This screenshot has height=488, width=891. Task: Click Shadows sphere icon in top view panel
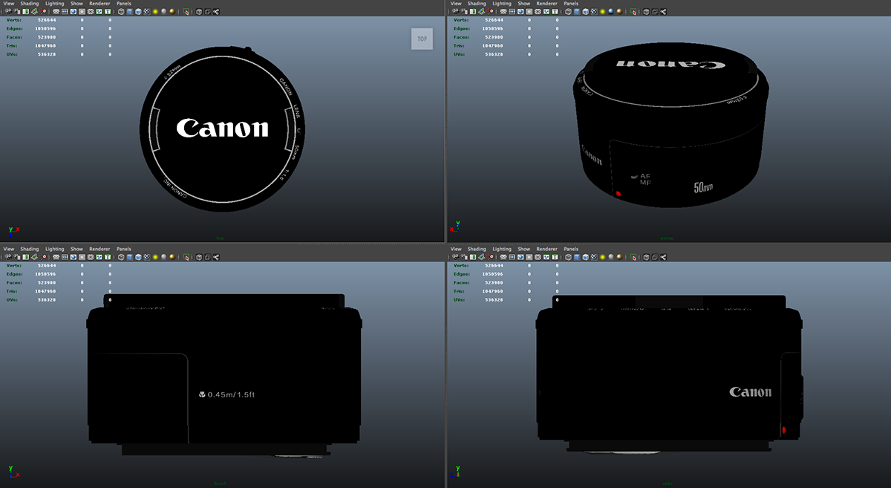[x=163, y=12]
